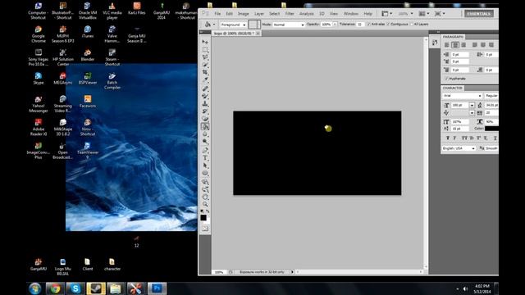Click the foreground color swatch
The height and width of the screenshot is (295, 525).
click(x=203, y=218)
